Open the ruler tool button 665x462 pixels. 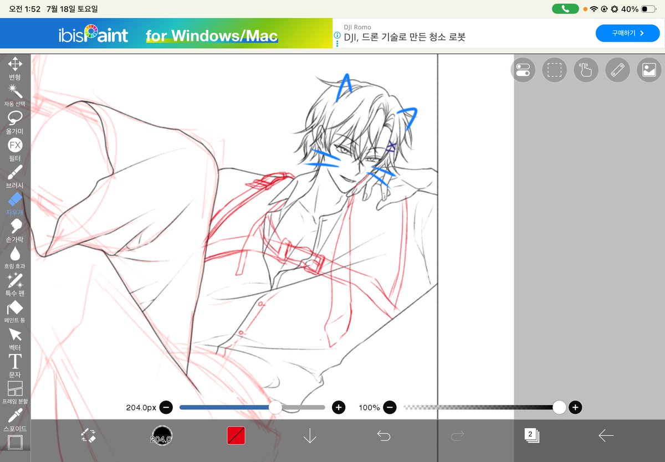pyautogui.click(x=618, y=70)
